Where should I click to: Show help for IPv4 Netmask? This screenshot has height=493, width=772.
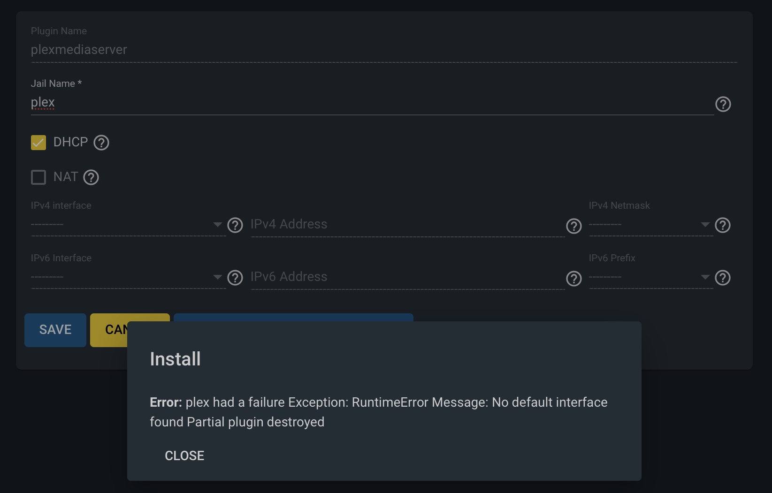click(723, 225)
